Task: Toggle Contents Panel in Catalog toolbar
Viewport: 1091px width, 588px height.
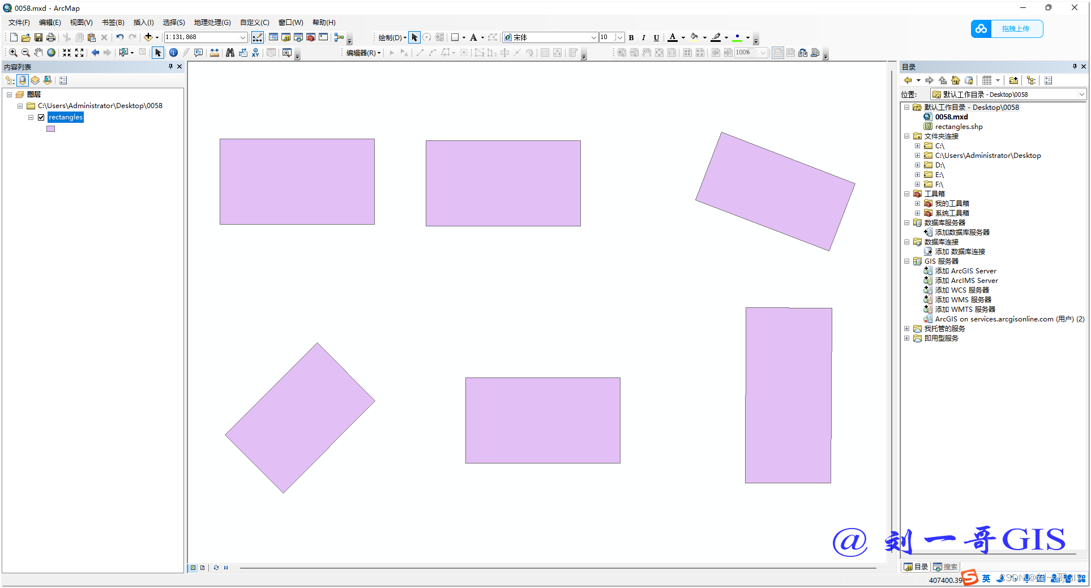Action: click(1031, 80)
